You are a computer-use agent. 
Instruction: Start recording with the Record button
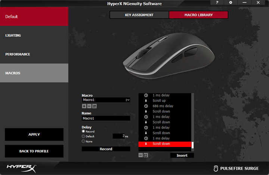pyautogui.click(x=106, y=149)
